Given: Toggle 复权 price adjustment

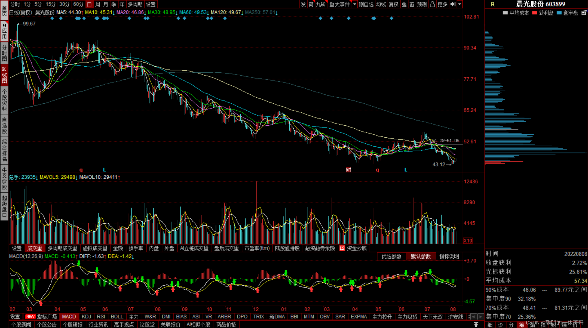Looking at the screenshot, I should click(x=393, y=4).
